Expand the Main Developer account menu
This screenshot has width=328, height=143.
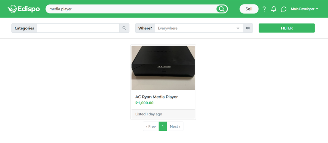[x=304, y=9]
